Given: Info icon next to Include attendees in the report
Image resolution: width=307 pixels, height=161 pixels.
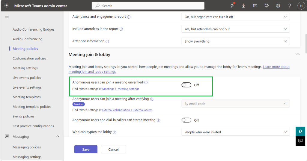Looking at the screenshot, I should point(121,29).
